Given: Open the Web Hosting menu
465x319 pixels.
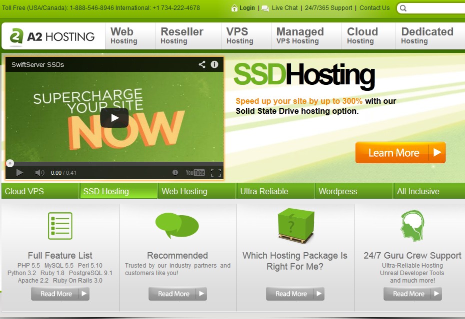Looking at the screenshot, I should (130, 36).
